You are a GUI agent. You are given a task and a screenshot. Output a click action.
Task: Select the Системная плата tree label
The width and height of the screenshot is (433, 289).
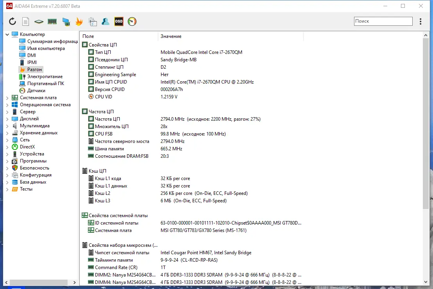38,98
